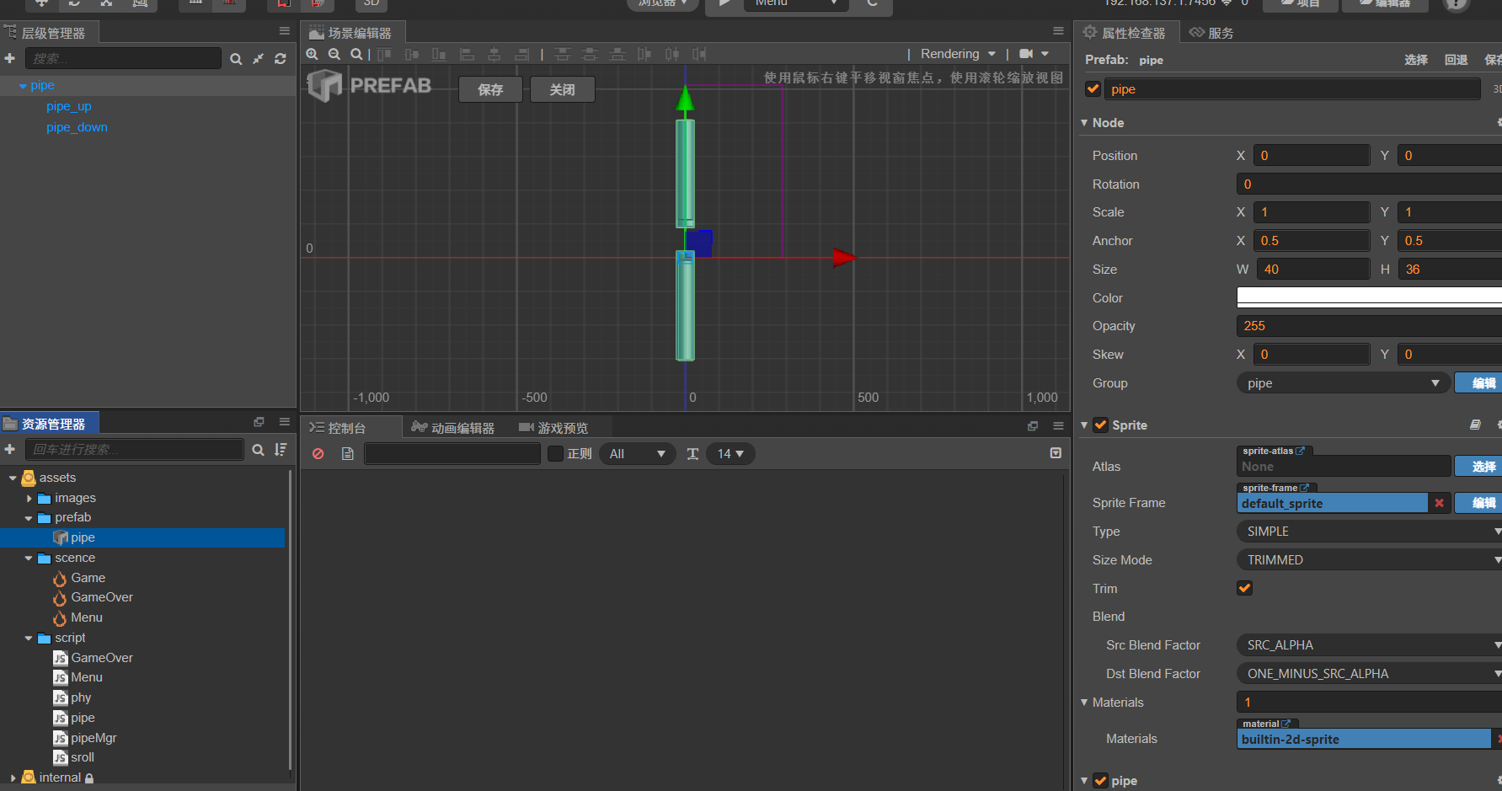Click the 保存 button in prefab editor
This screenshot has height=791, width=1502.
(490, 89)
